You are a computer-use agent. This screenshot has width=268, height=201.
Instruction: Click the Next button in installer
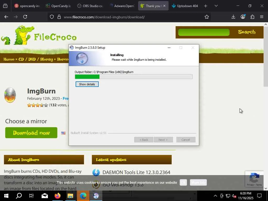coord(163,140)
